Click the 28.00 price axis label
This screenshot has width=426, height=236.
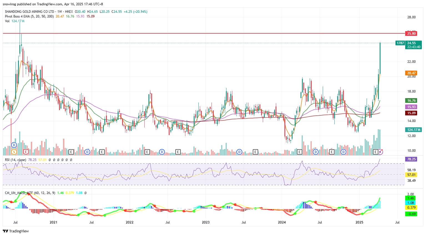[411, 17]
